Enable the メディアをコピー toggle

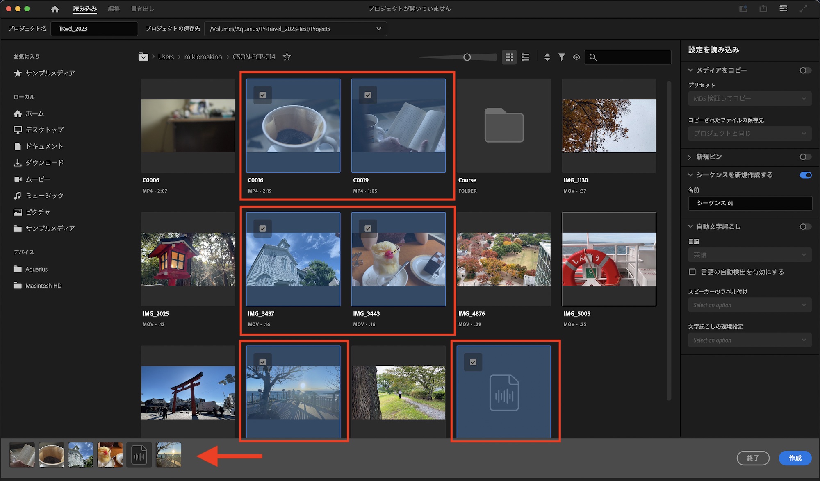click(x=805, y=70)
